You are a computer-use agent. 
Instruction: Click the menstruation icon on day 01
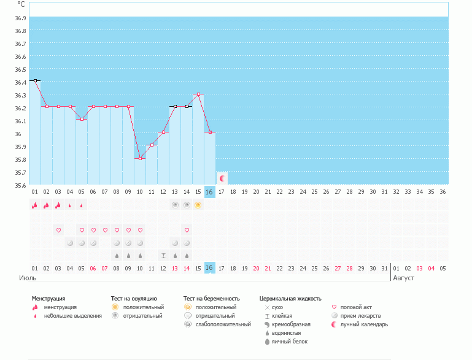click(x=35, y=205)
